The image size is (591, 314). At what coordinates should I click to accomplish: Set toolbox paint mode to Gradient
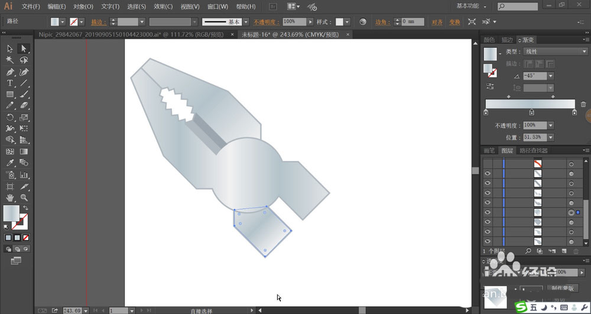(x=17, y=238)
